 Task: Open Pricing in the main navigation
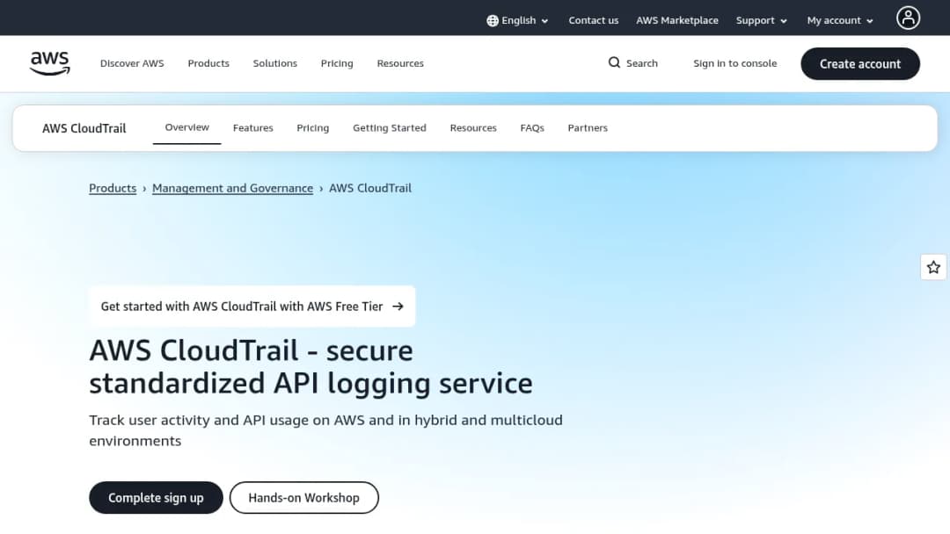coord(337,63)
